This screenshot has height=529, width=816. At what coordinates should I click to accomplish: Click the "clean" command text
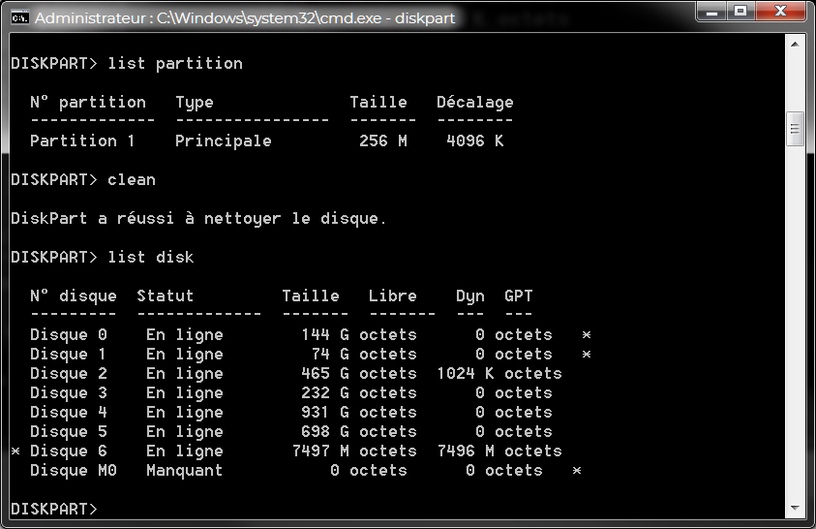[x=131, y=180]
